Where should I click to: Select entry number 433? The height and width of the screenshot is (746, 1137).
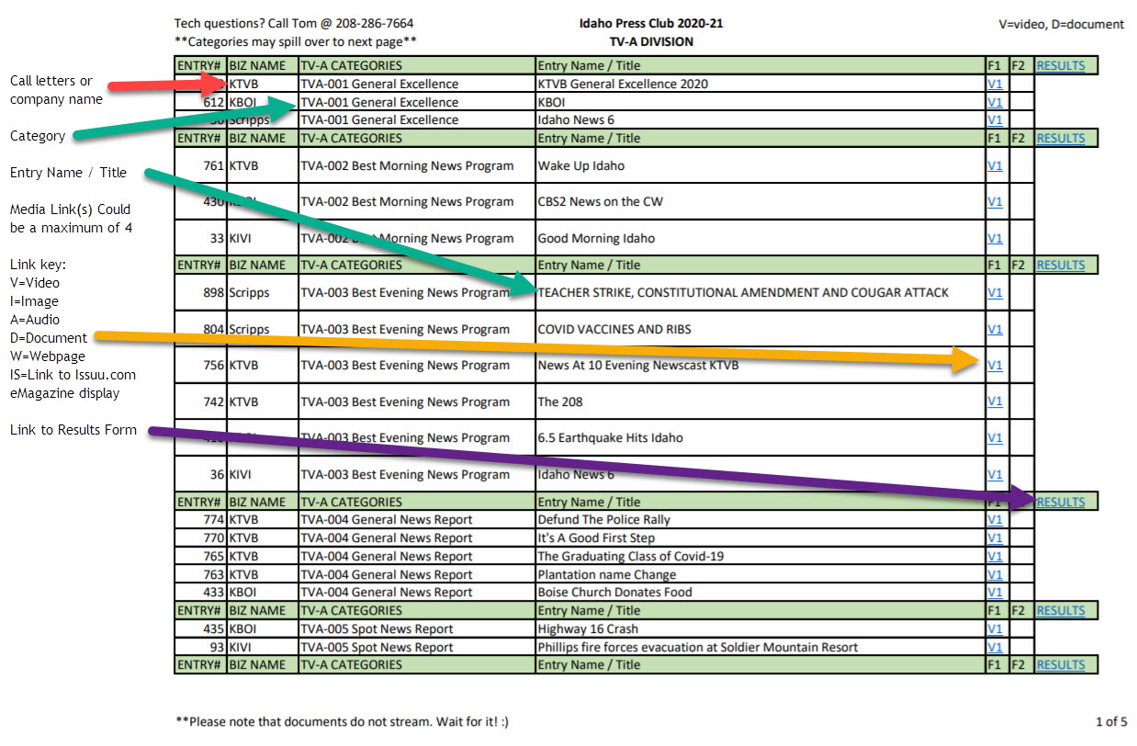213,593
